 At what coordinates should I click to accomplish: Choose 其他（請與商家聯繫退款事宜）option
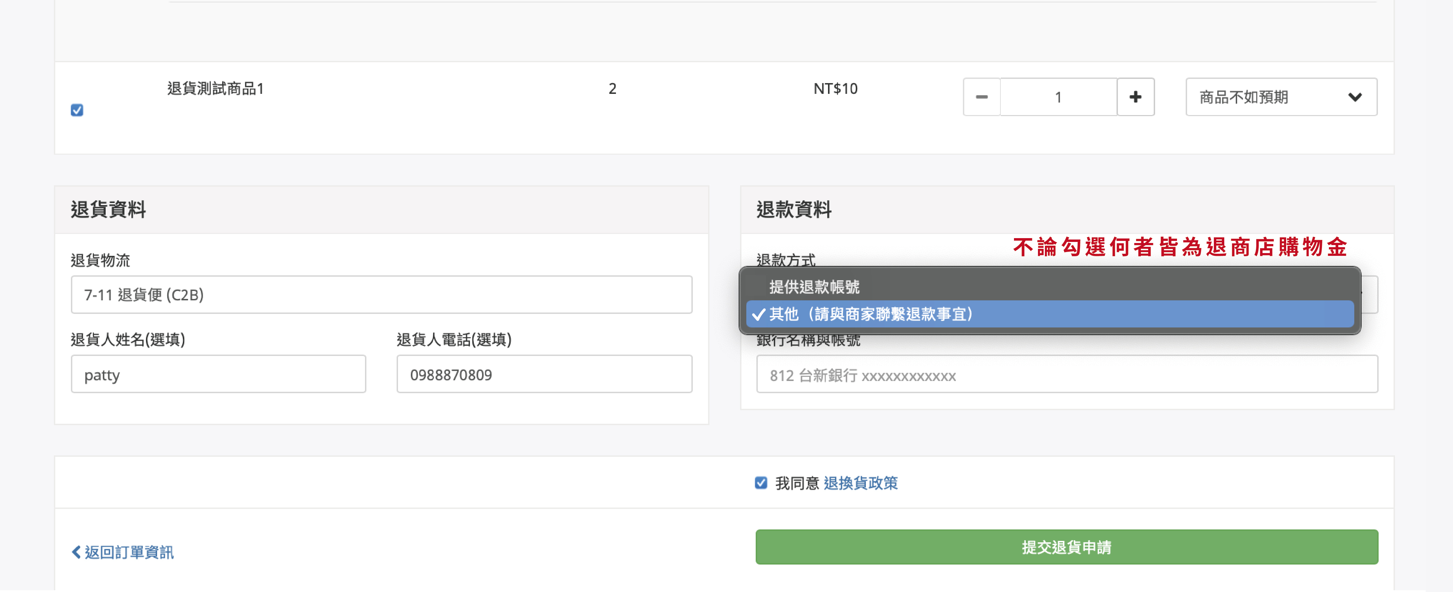[x=871, y=314]
